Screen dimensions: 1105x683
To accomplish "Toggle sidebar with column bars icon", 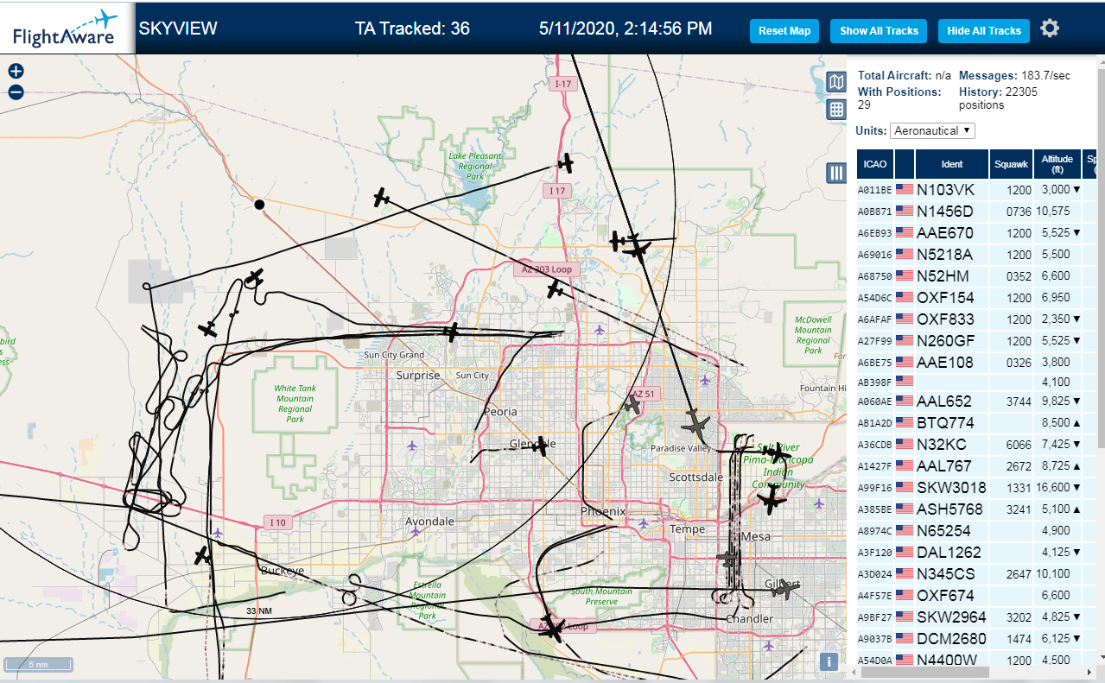I will click(836, 173).
